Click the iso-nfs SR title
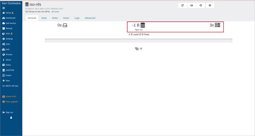The width and height of the screenshot is (255, 136). coord(35,4)
